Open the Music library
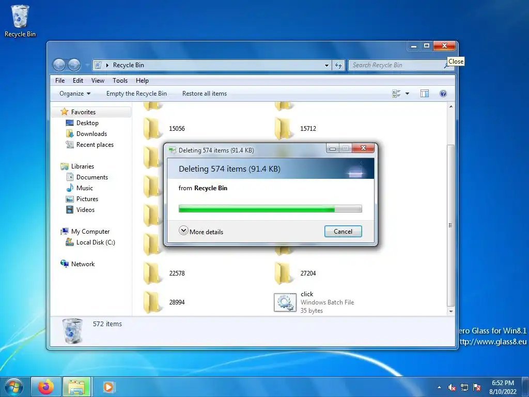Image resolution: width=529 pixels, height=397 pixels. [x=84, y=188]
